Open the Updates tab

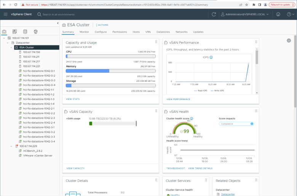[x=198, y=32]
